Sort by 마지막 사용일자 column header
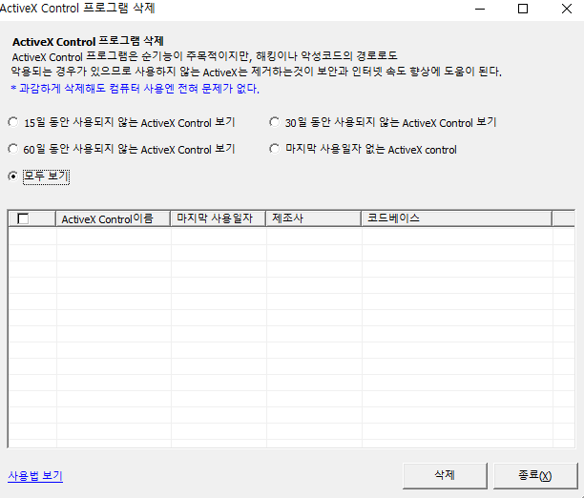 coord(218,218)
